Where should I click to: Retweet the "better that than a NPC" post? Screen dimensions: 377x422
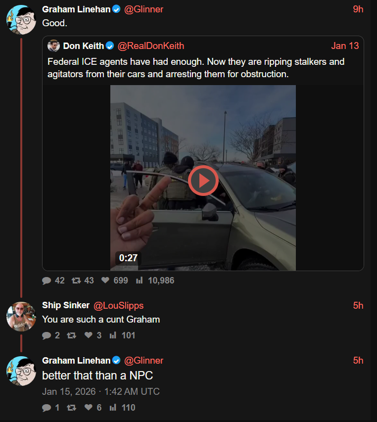(72, 408)
